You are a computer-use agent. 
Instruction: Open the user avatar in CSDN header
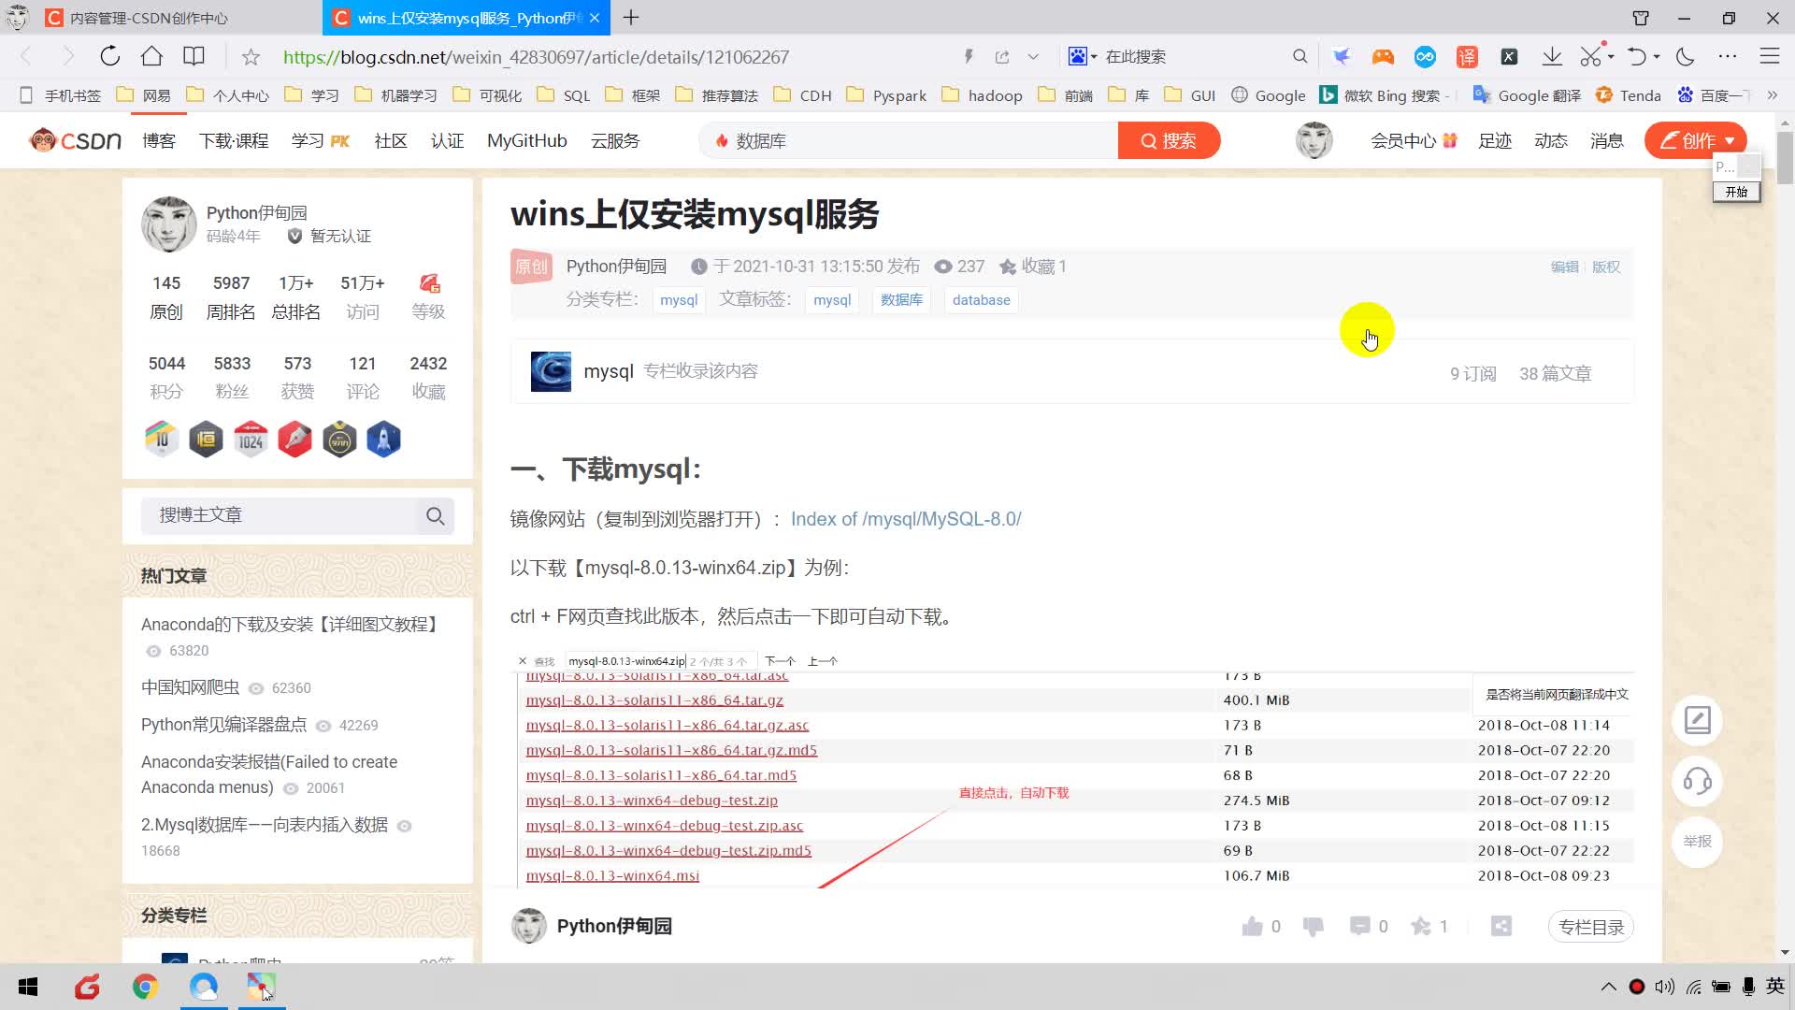point(1314,140)
